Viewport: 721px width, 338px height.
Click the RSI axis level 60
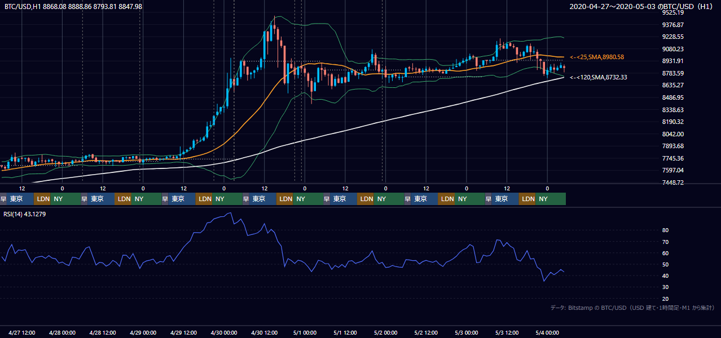[x=666, y=253]
